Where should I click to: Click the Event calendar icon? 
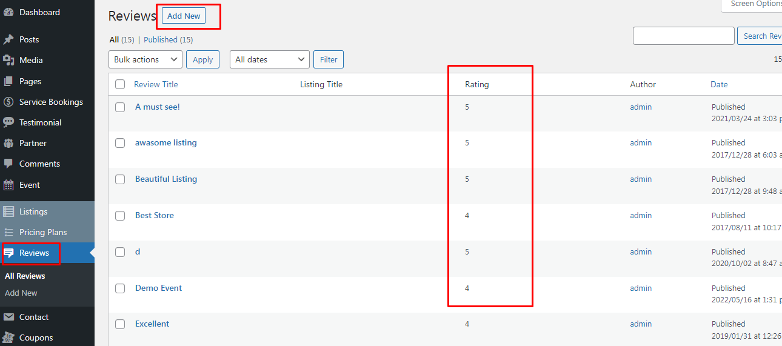[x=8, y=185]
